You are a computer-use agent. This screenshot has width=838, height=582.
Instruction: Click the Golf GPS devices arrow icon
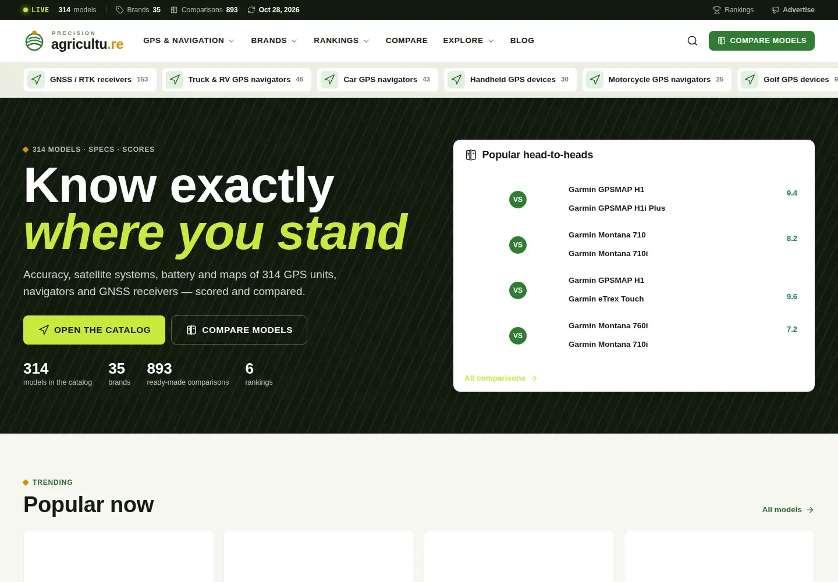(750, 80)
